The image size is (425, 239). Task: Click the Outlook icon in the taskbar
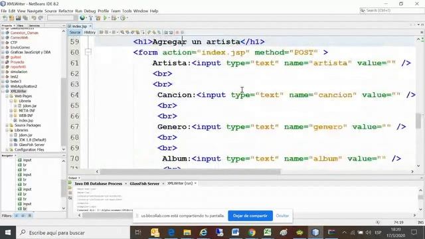pyautogui.click(x=155, y=232)
